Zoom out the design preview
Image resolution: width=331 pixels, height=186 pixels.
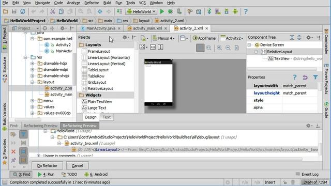tap(228, 48)
